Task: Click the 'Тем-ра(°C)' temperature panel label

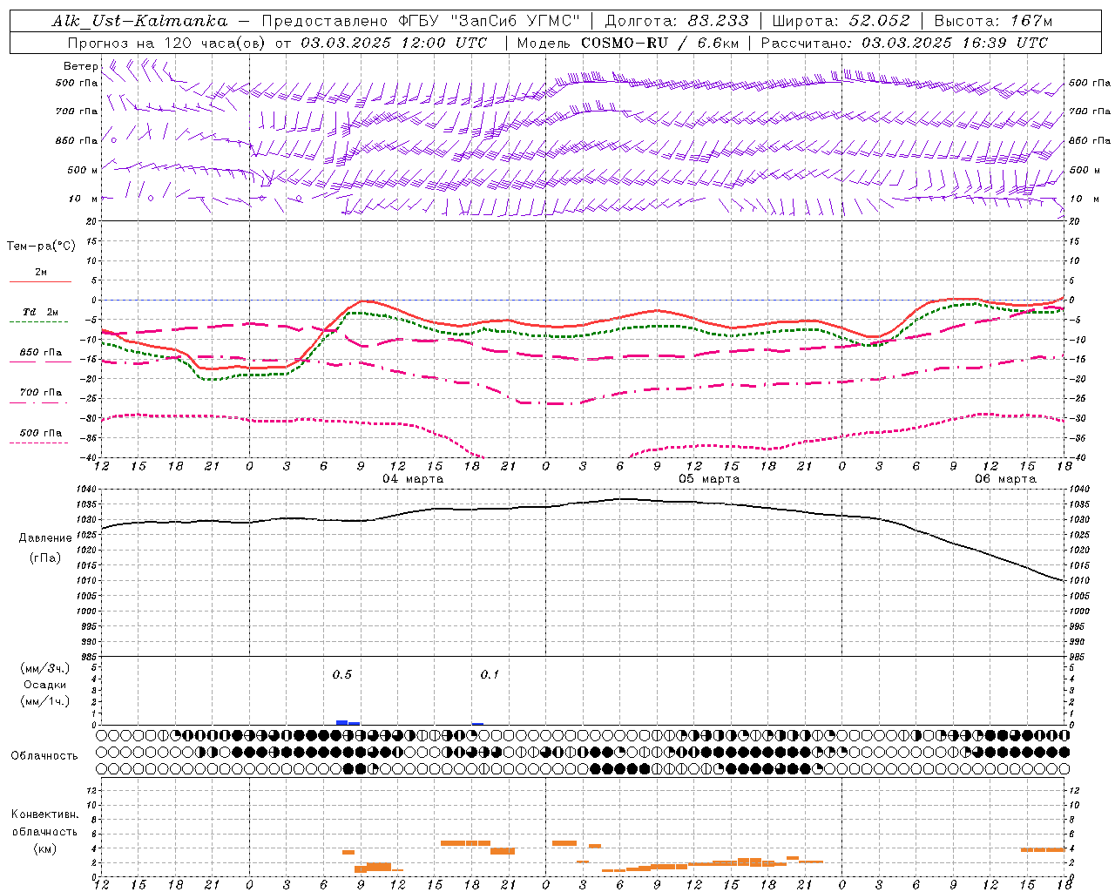Action: coord(41,247)
